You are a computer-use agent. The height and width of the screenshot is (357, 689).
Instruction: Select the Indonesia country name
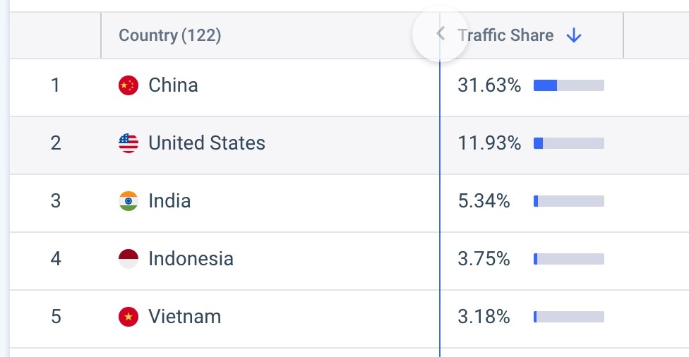191,260
